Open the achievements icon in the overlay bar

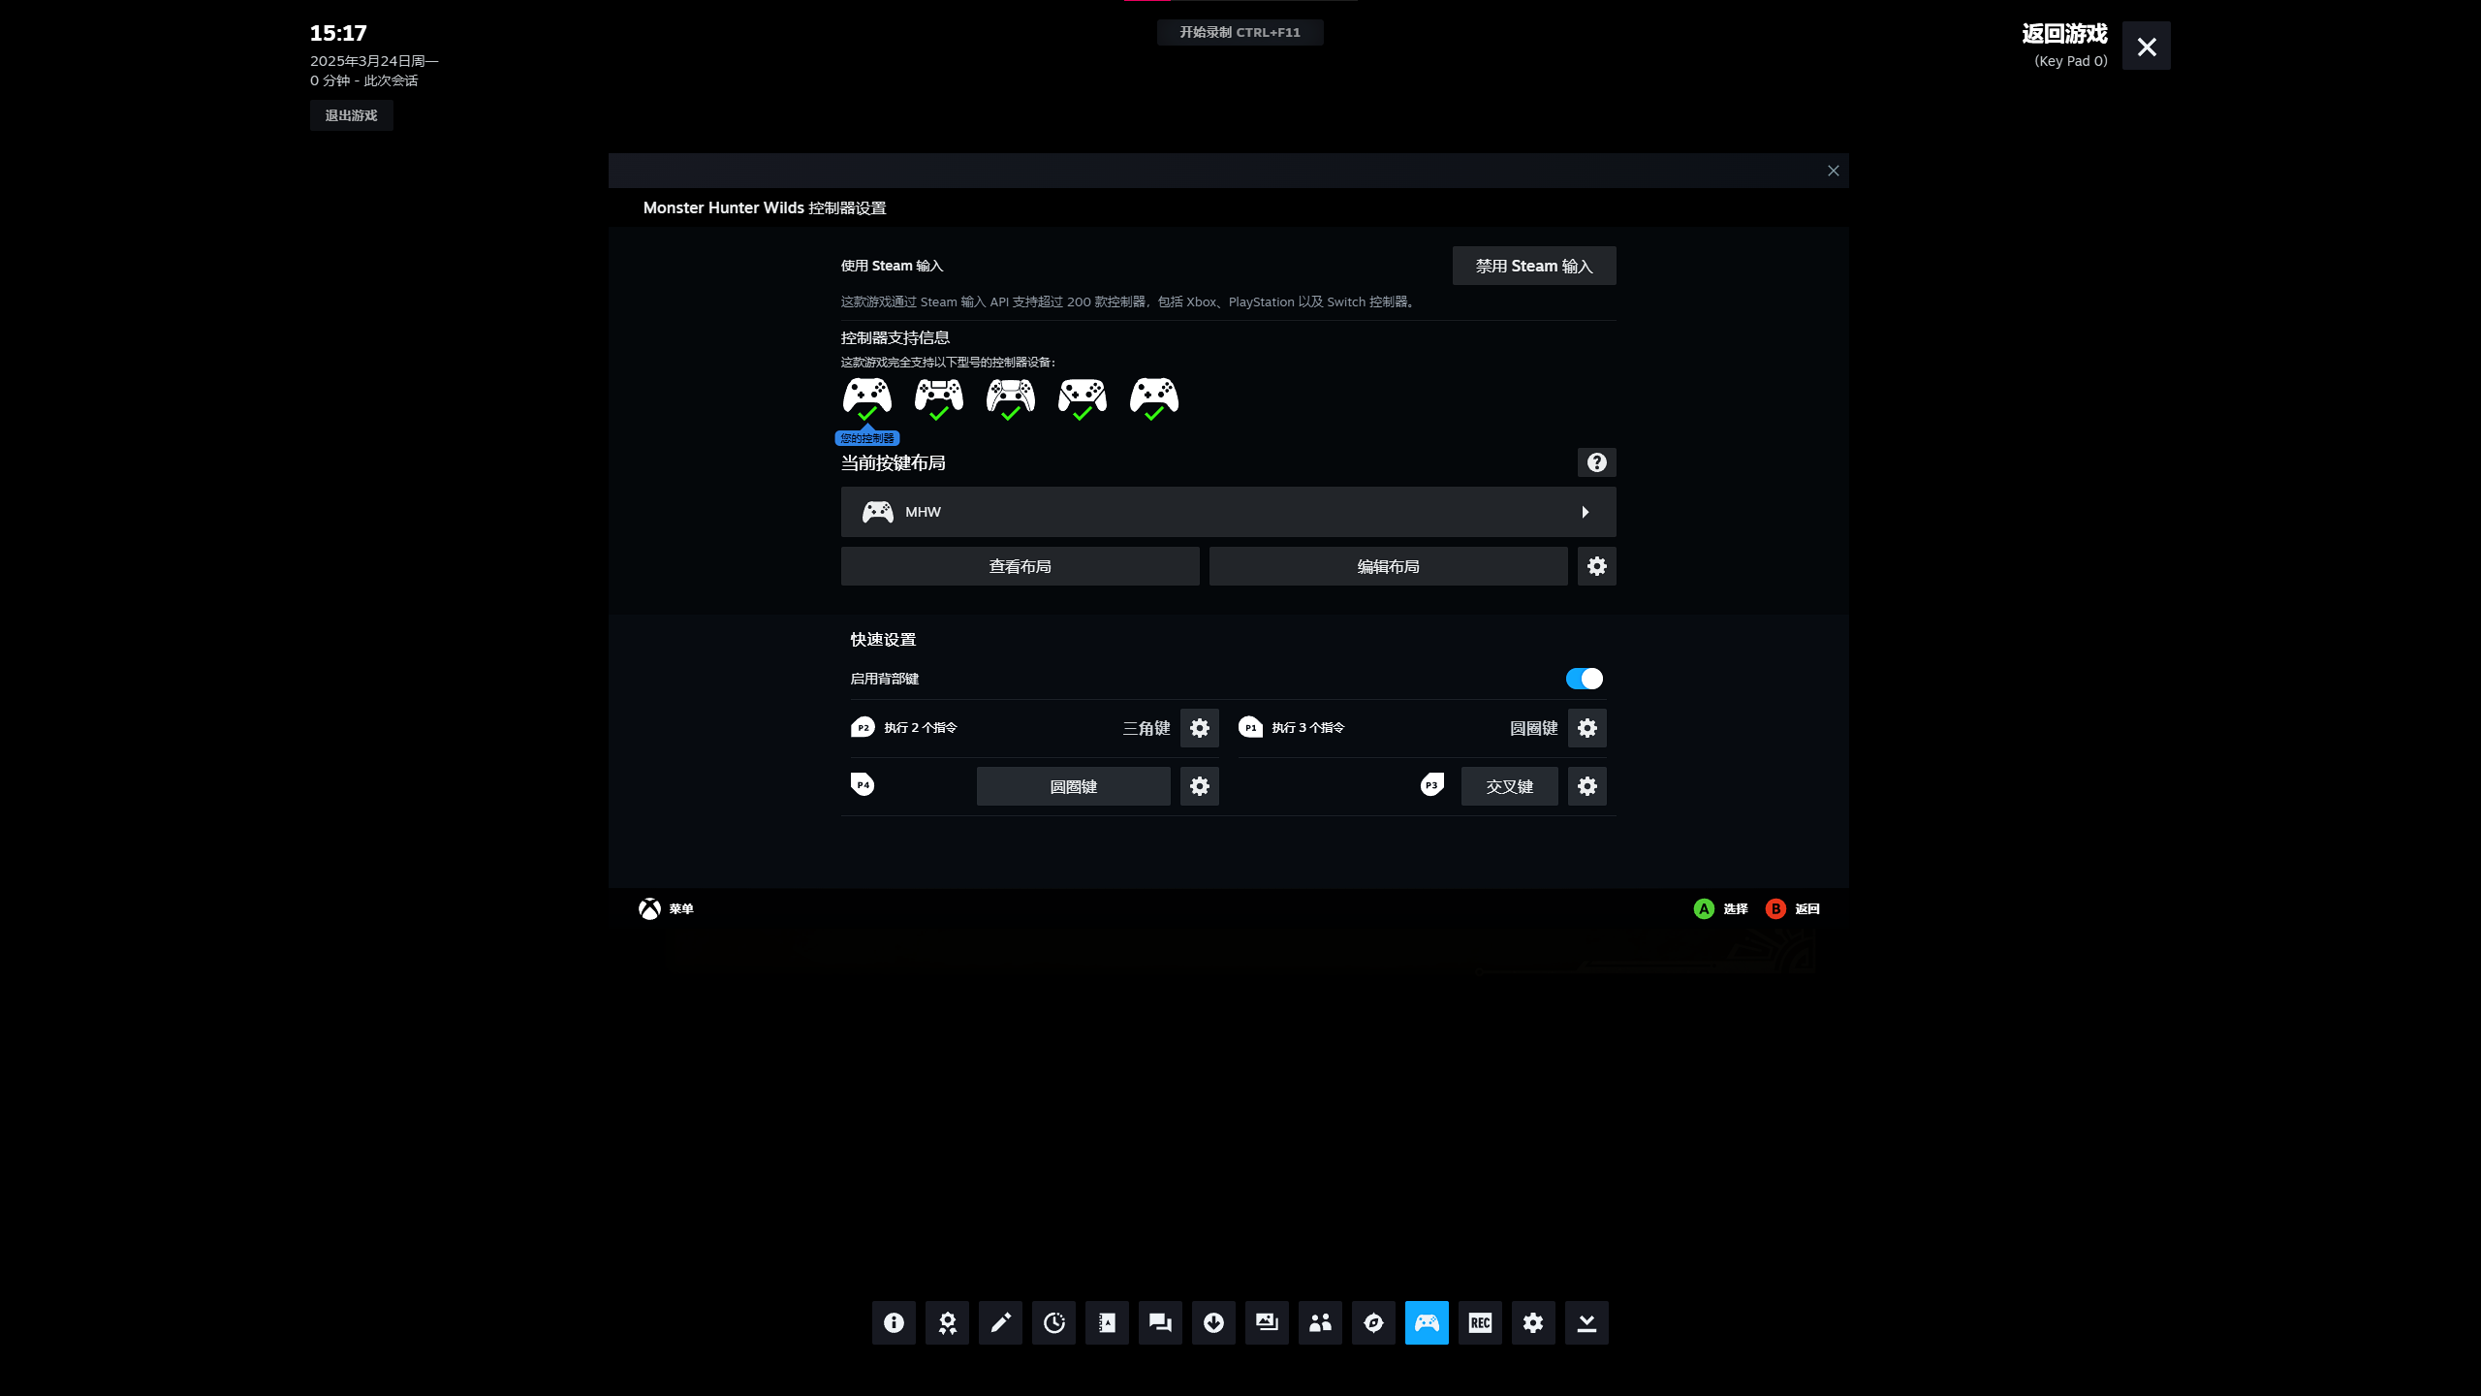coord(947,1322)
